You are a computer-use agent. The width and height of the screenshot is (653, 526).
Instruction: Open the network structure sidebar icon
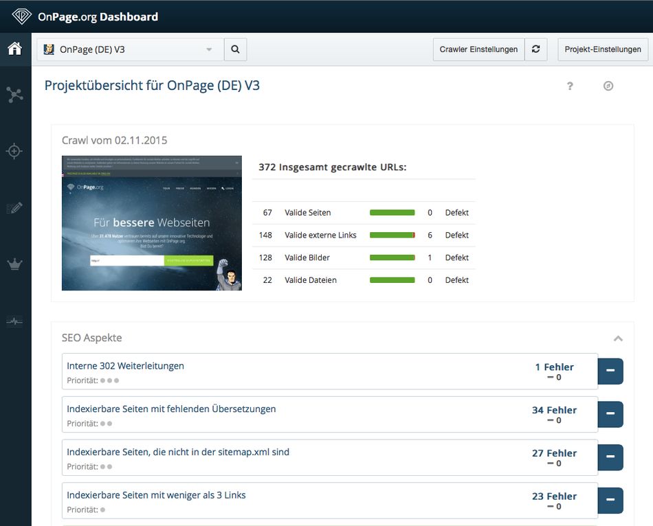pyautogui.click(x=15, y=95)
